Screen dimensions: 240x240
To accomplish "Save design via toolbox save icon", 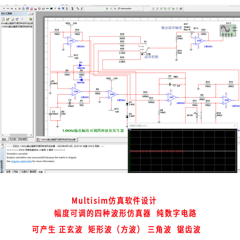I will [13, 19].
